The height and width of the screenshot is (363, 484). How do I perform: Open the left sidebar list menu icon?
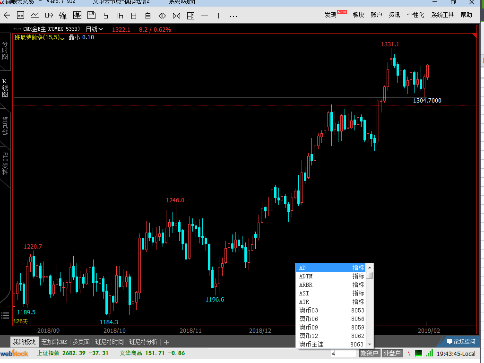pyautogui.click(x=5, y=315)
